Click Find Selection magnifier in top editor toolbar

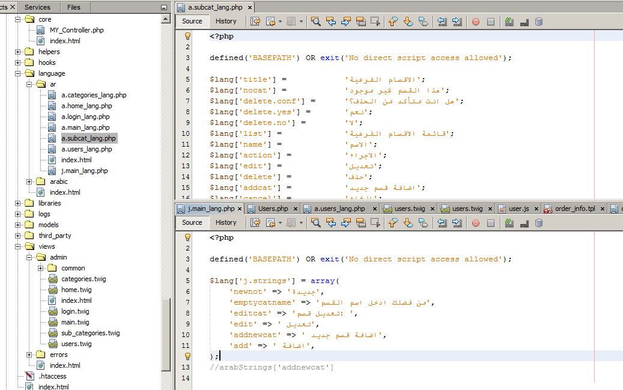pyautogui.click(x=315, y=22)
